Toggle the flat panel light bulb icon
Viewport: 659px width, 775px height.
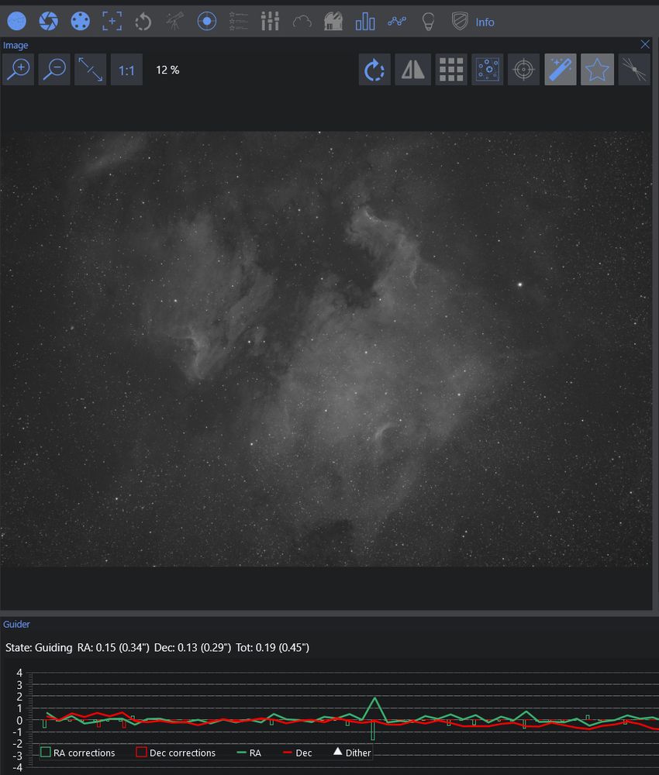428,21
